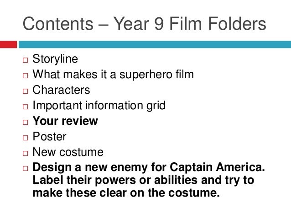This screenshot has height=219, width=291.
Task: Click the red accent block under the title
Action: [x=8, y=44]
